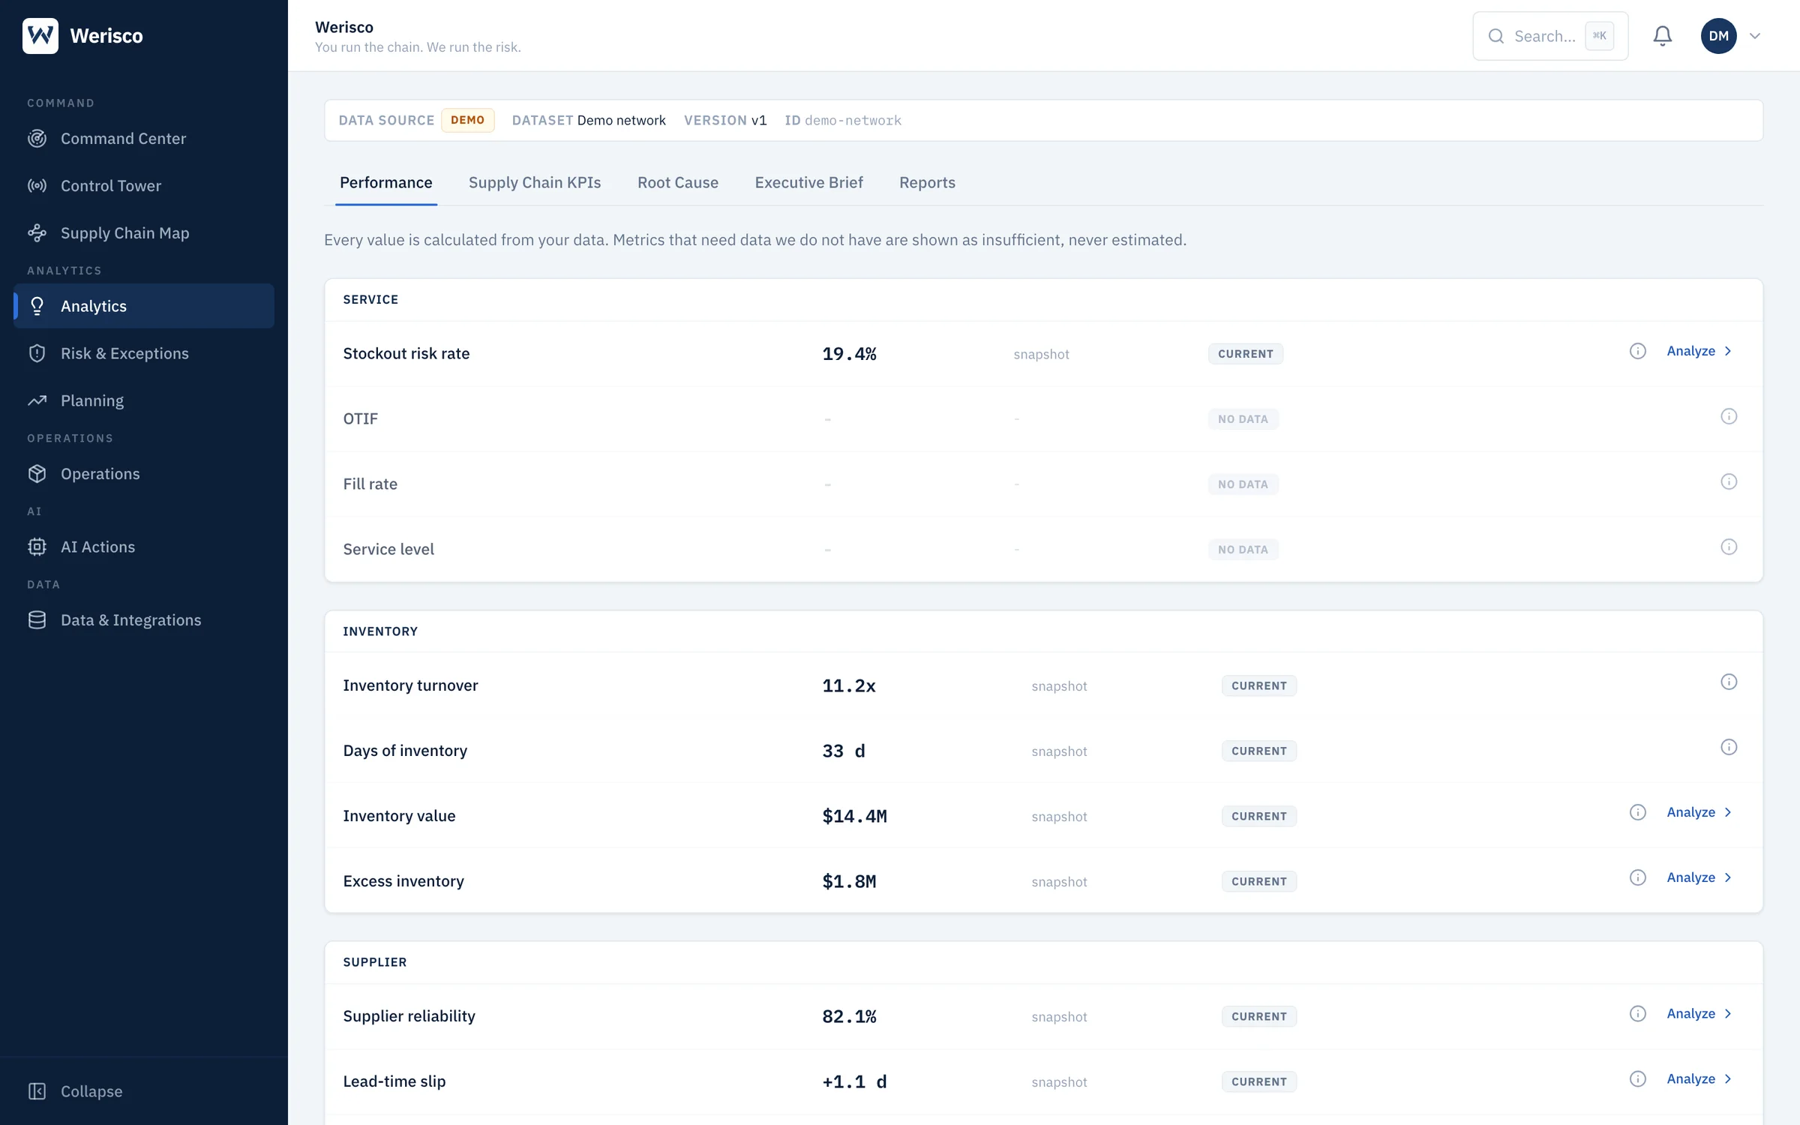Show info for Fill rate

tap(1729, 481)
